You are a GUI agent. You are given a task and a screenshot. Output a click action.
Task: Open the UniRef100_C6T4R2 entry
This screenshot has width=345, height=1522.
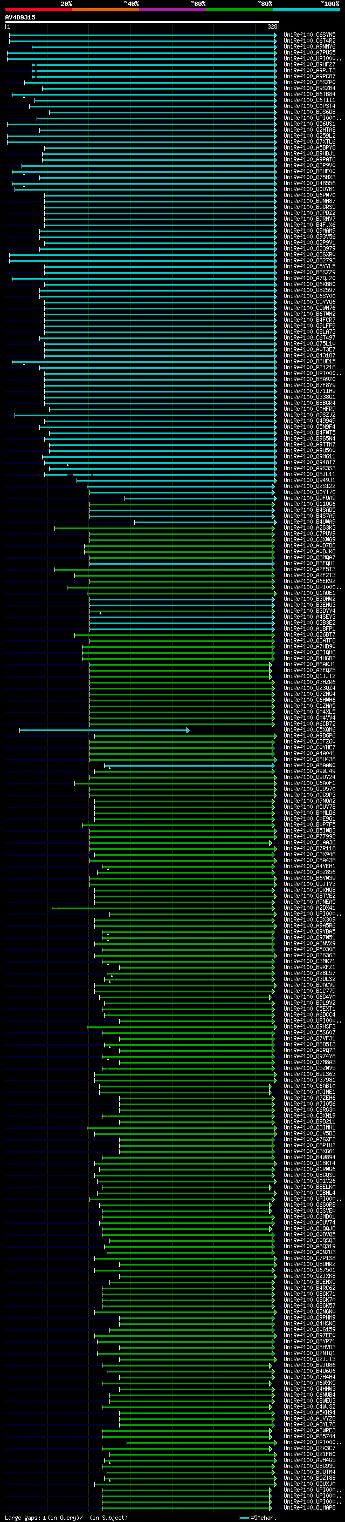click(x=309, y=41)
